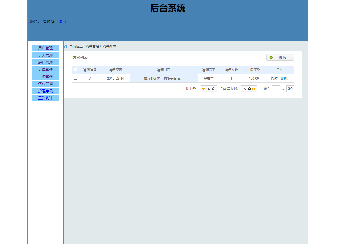Check the checkbox for leave record number 7
Image resolution: width=338 pixels, height=244 pixels.
[76, 78]
